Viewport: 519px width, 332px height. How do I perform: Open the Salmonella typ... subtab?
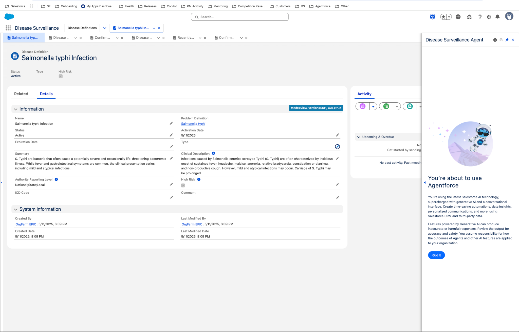coord(24,38)
